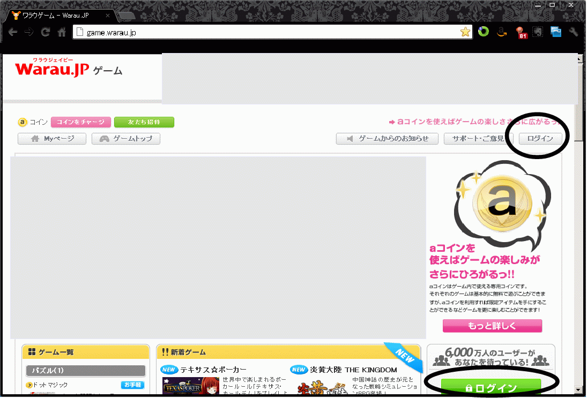Open the サポート・ご意見 menu button
Screen dimensions: 587x398
coord(478,139)
